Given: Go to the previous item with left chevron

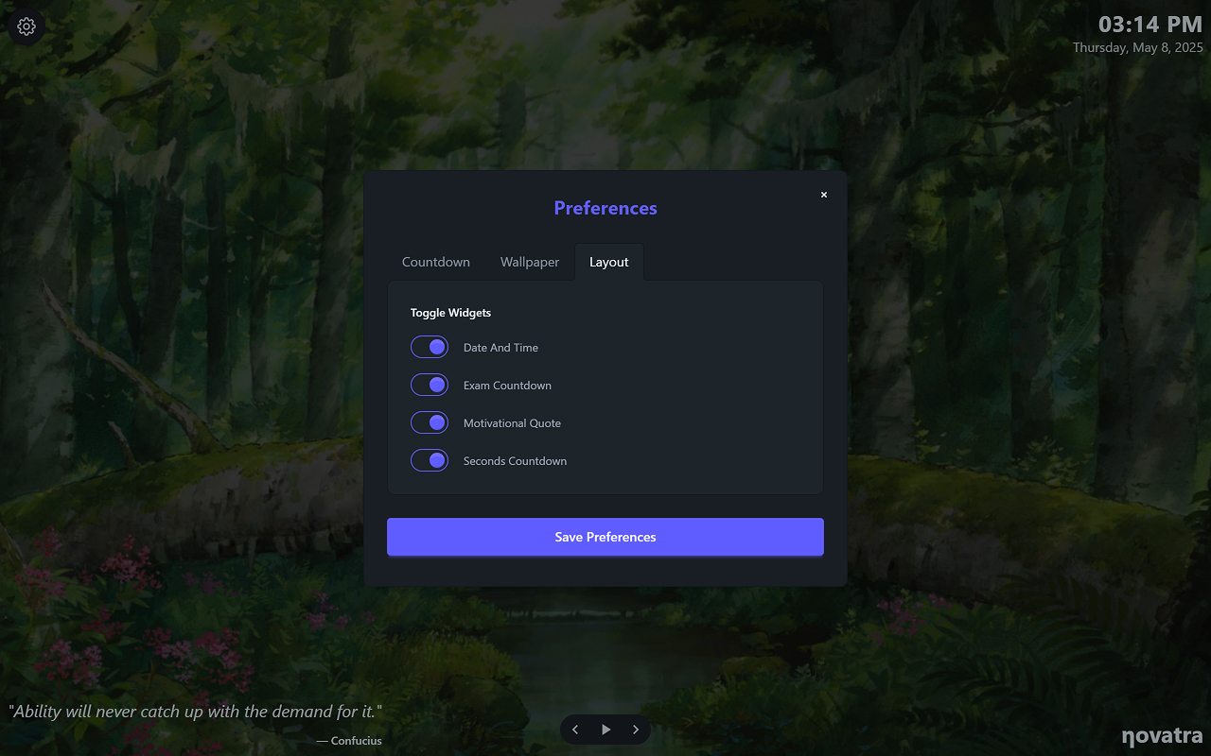Looking at the screenshot, I should point(575,730).
